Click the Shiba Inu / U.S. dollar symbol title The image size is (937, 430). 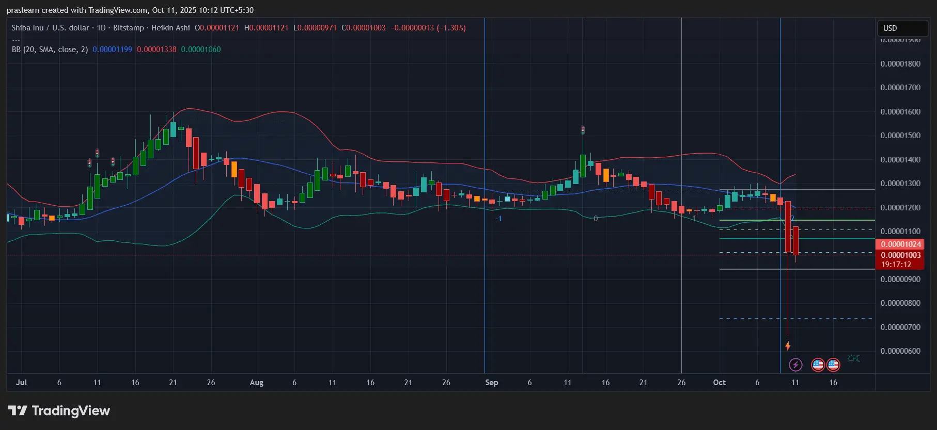pos(50,28)
